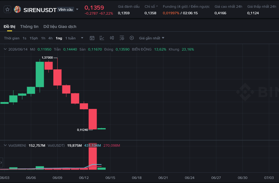
Task: Expand more time intervals dropdown arrow
Action: (82, 38)
